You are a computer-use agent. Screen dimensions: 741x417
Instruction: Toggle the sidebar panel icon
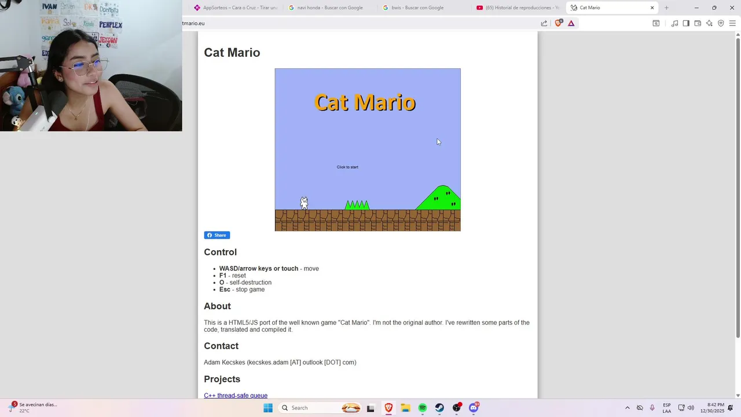686,23
